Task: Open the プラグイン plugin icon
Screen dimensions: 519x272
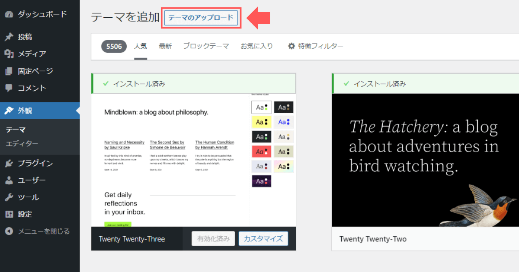Action: [10, 163]
